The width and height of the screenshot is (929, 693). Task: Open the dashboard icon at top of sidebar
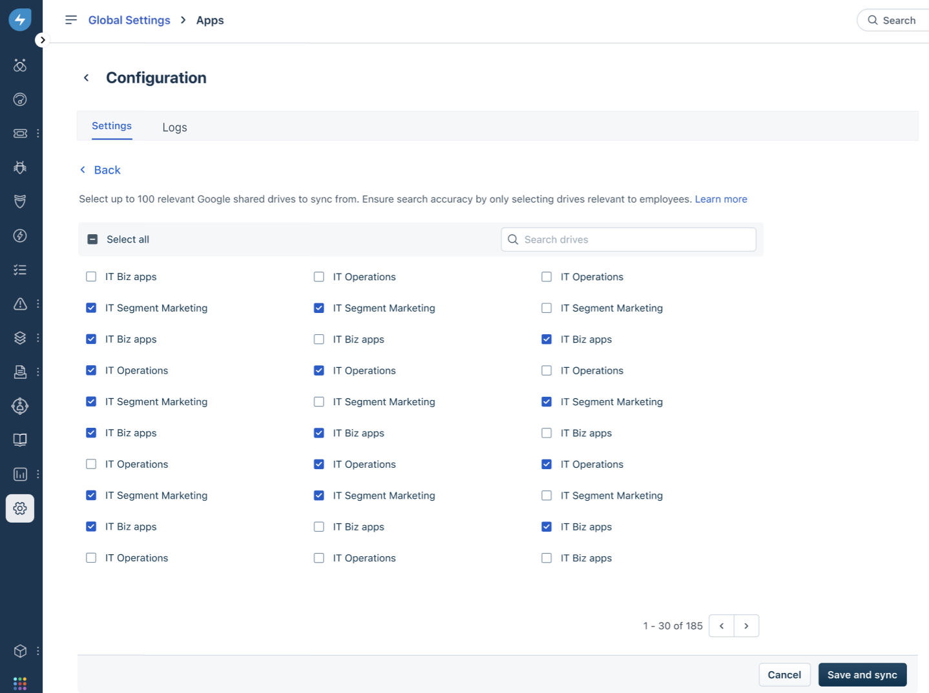point(20,65)
